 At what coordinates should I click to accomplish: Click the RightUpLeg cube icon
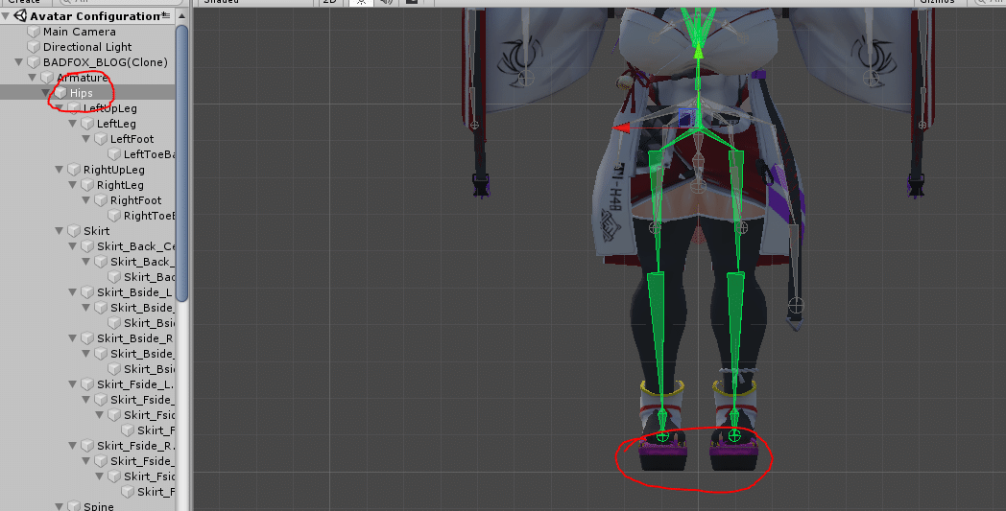pyautogui.click(x=74, y=170)
